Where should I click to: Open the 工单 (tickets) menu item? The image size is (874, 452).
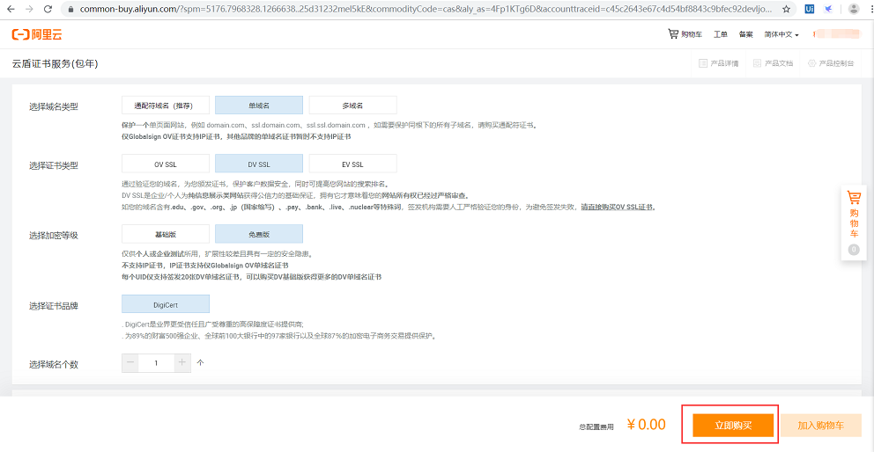click(x=720, y=34)
